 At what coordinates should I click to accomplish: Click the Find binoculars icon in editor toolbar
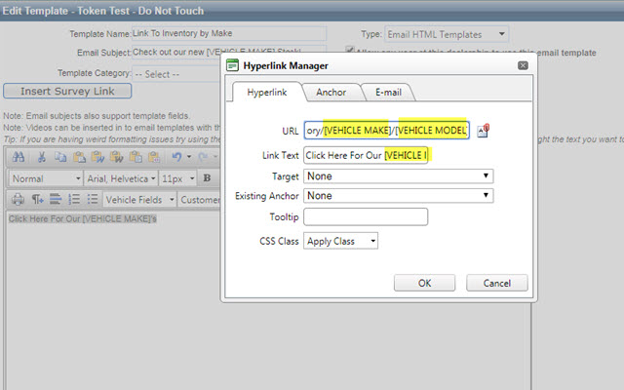tap(19, 157)
